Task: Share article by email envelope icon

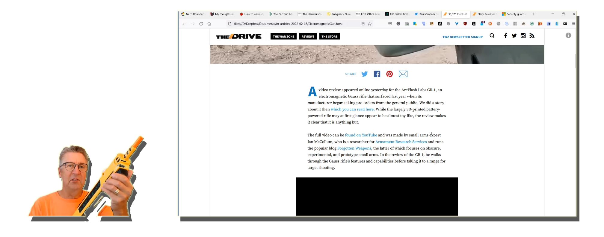Action: [x=403, y=74]
